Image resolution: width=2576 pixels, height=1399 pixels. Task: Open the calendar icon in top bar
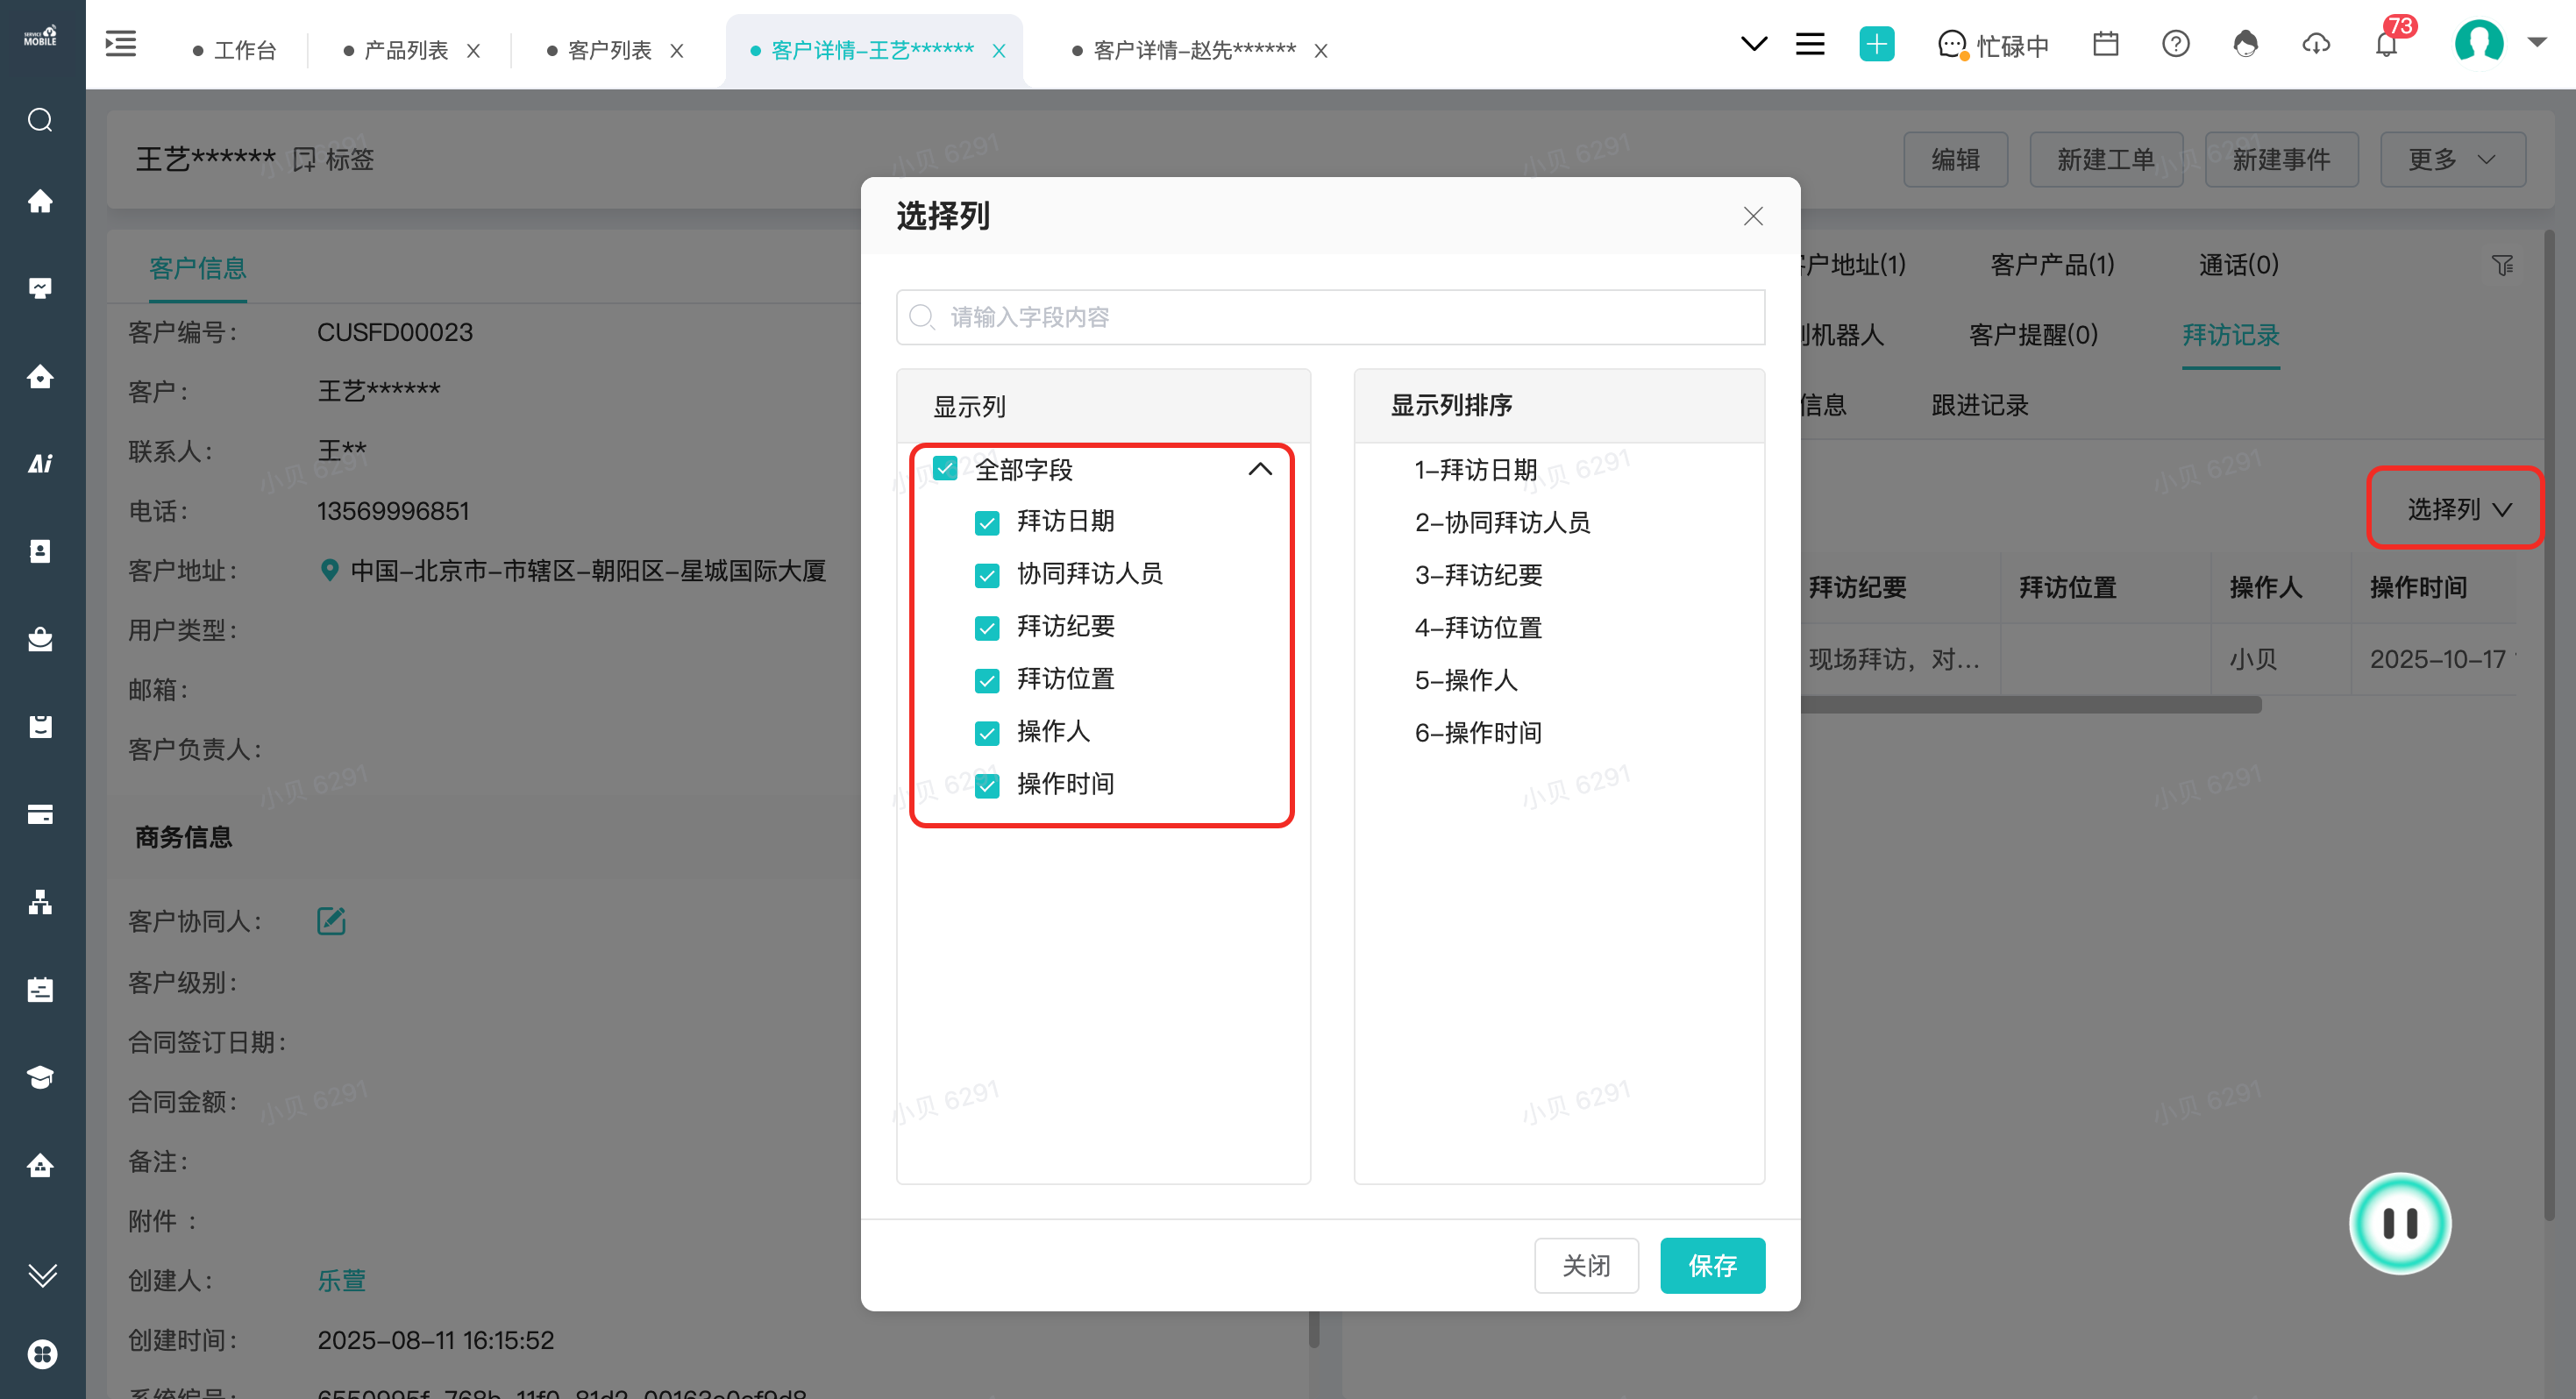2105,44
